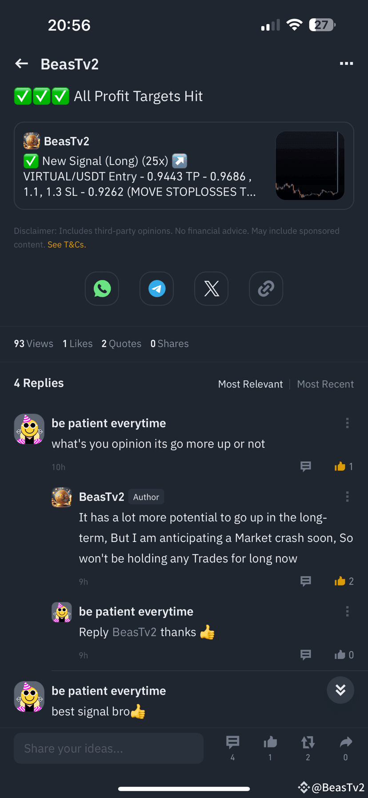Open the quoted signal chart thumbnail

pos(310,165)
